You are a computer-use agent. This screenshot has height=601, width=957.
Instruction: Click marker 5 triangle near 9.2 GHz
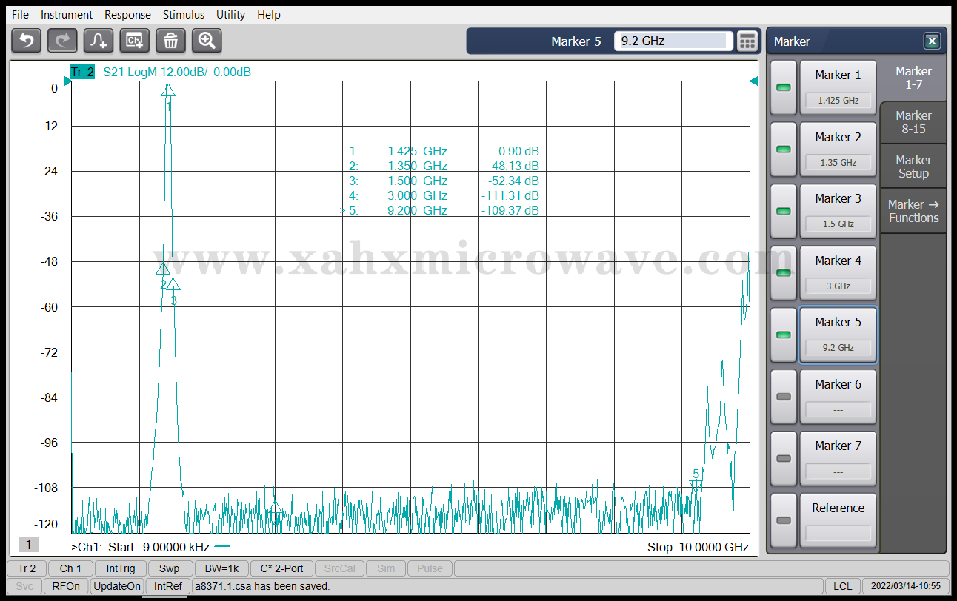(x=696, y=485)
